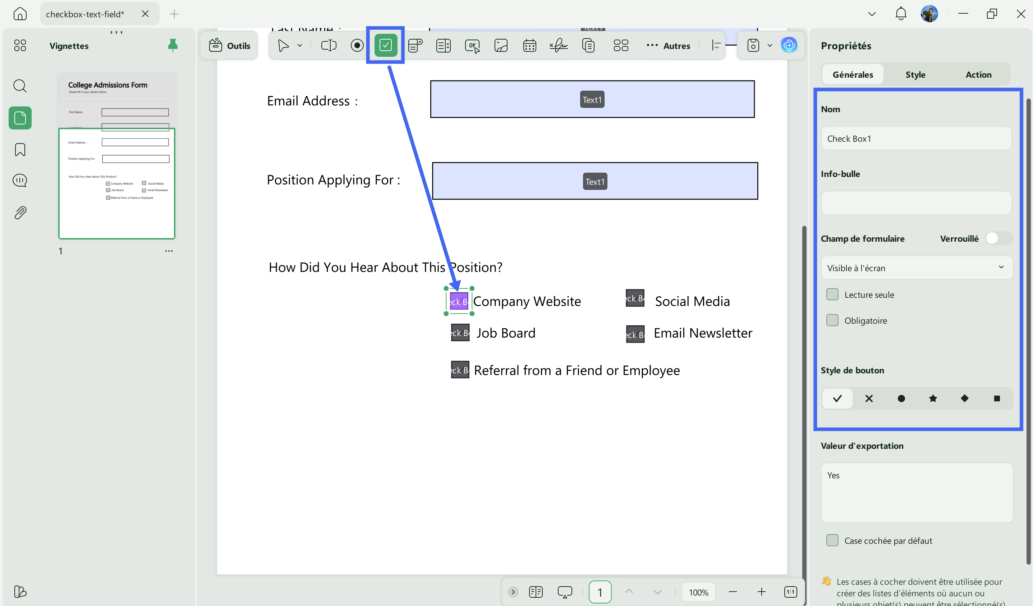The height and width of the screenshot is (606, 1033).
Task: Switch to the Style tab
Action: point(915,74)
